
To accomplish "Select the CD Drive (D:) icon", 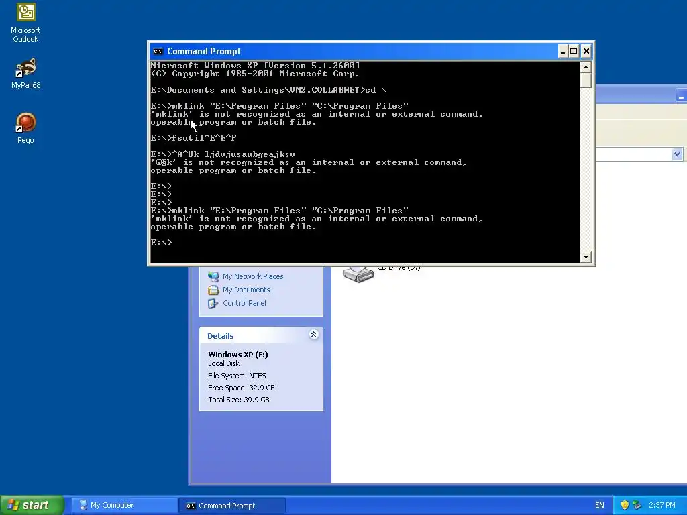I will pyautogui.click(x=358, y=274).
